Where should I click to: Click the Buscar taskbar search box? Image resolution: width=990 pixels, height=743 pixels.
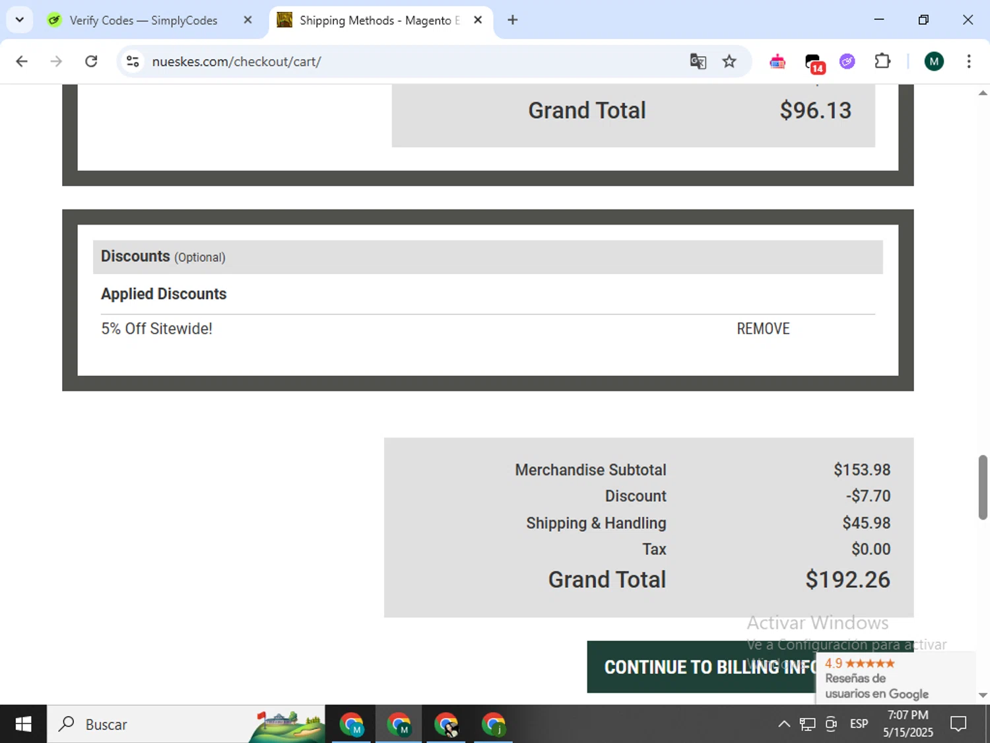186,725
